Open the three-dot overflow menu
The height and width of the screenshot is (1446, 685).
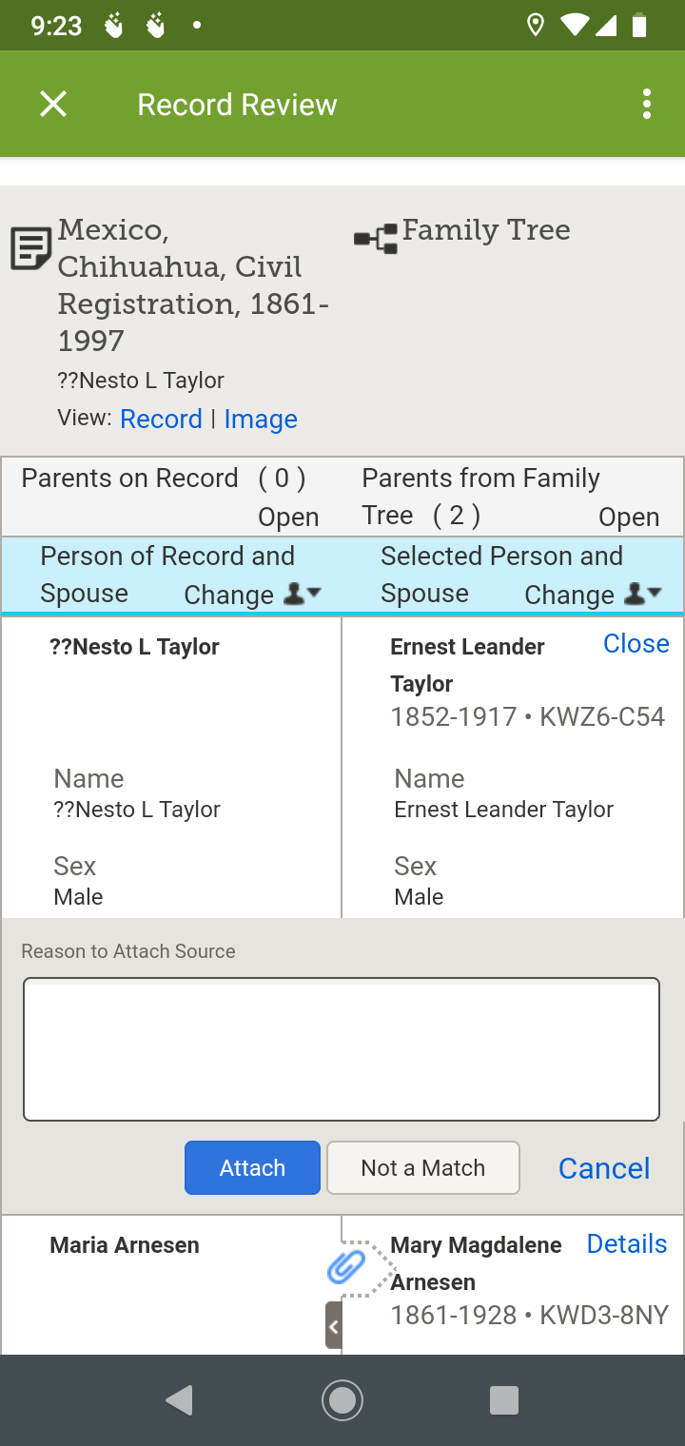click(646, 104)
